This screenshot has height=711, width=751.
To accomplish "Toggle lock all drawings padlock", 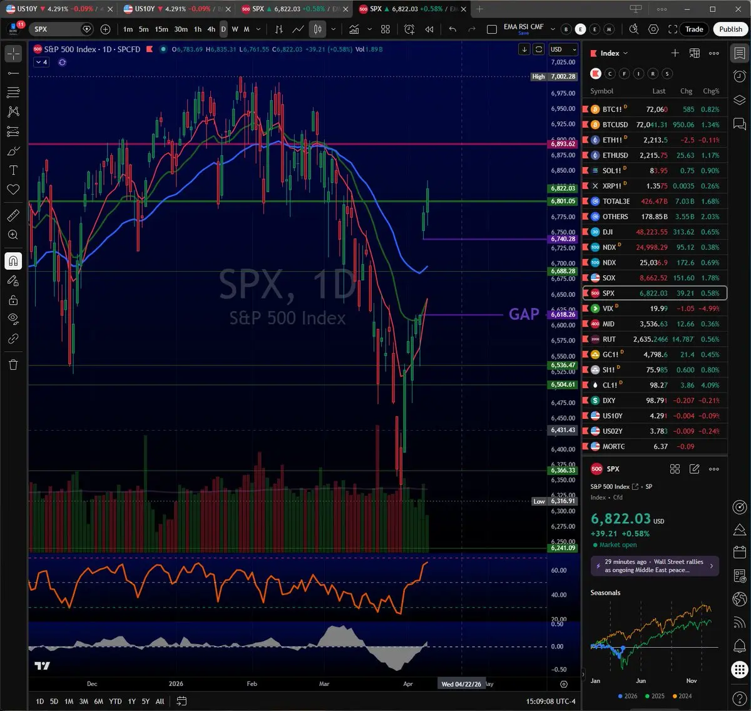I will coord(13,300).
